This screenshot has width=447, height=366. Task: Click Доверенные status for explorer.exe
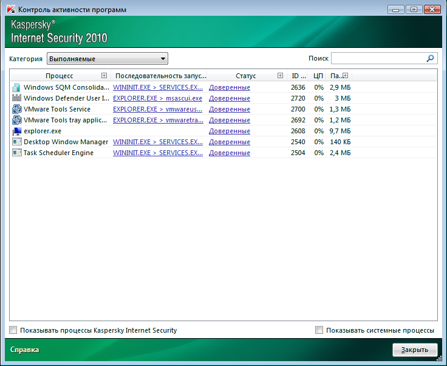coord(230,131)
